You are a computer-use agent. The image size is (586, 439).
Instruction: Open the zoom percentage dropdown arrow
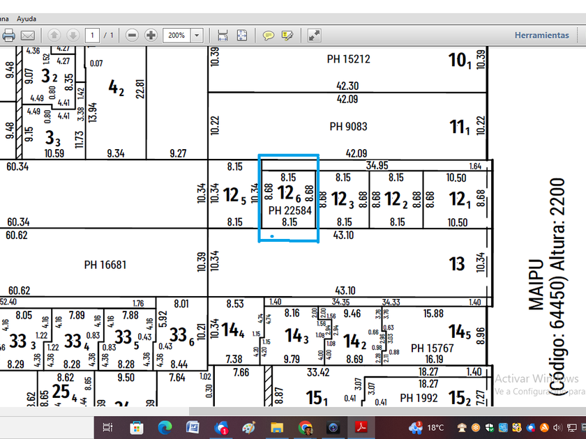click(197, 35)
